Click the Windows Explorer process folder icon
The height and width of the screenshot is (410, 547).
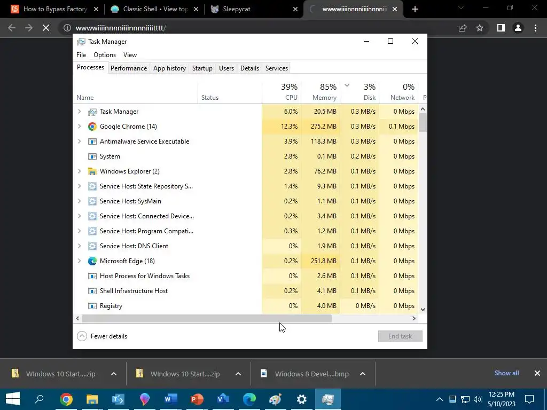(92, 171)
